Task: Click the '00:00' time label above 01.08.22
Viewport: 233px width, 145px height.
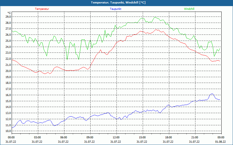Action: 221,137
